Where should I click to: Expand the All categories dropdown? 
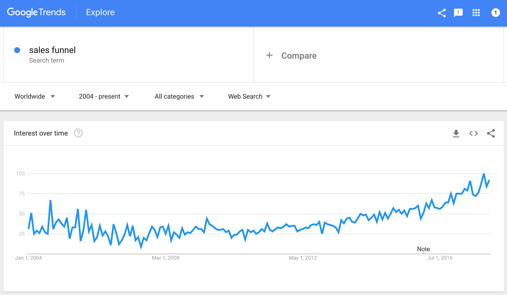pos(179,96)
